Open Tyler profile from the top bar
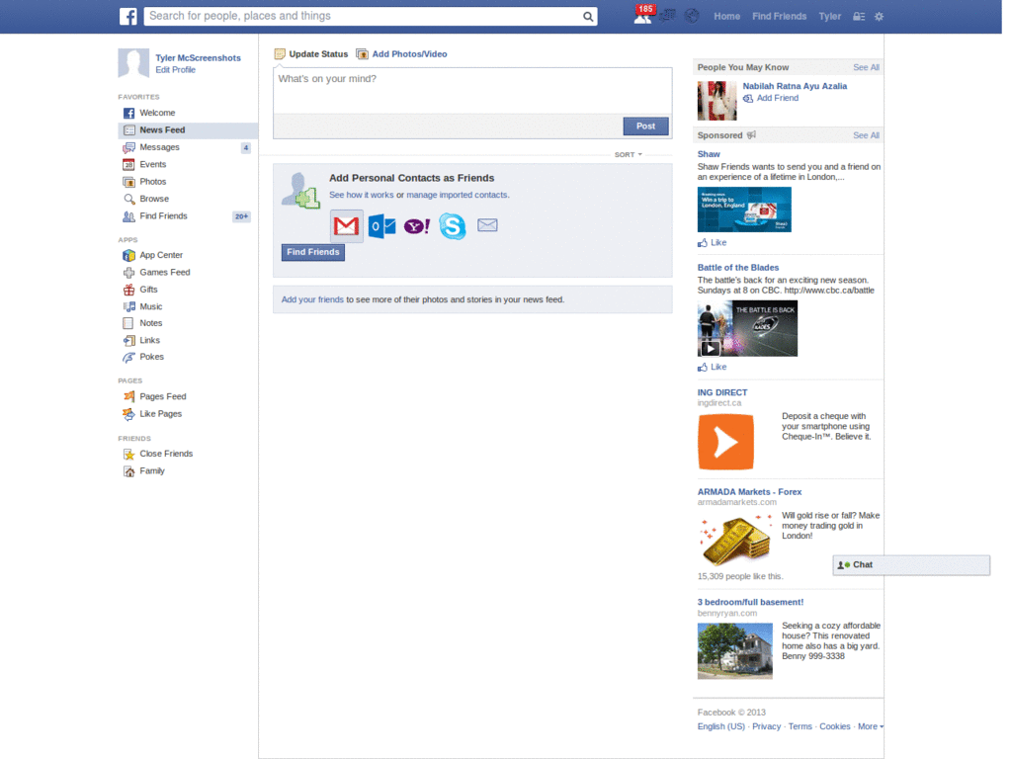Image resolution: width=1012 pixels, height=759 pixels. pyautogui.click(x=829, y=16)
